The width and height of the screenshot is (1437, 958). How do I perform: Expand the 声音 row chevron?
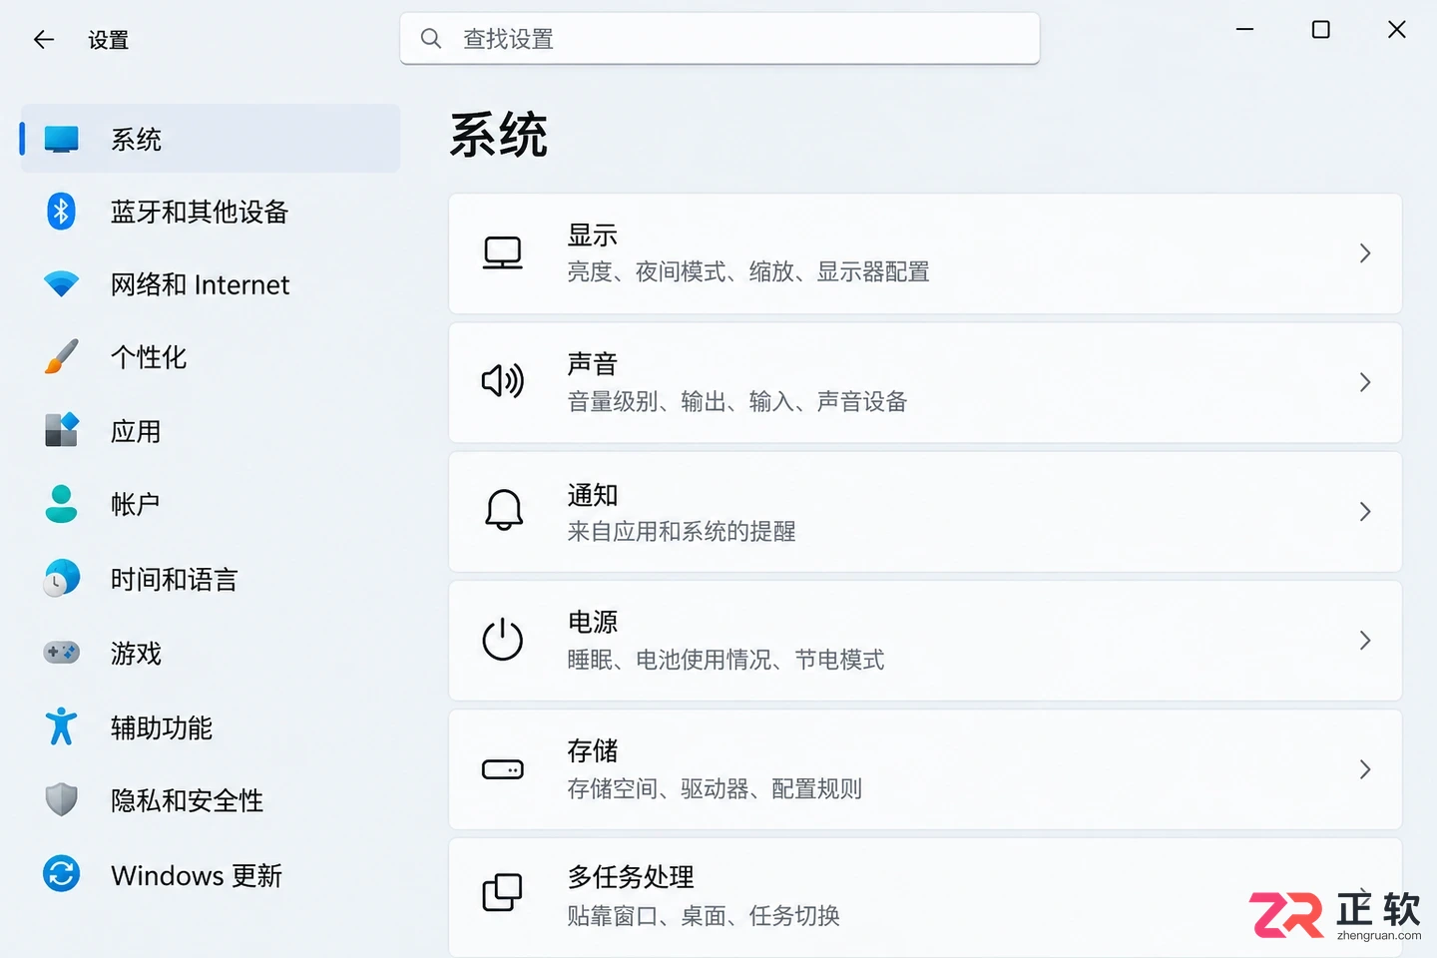1365,382
